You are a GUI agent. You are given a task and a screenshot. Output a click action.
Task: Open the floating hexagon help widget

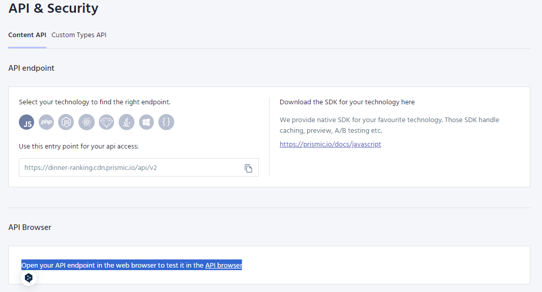coord(29,278)
